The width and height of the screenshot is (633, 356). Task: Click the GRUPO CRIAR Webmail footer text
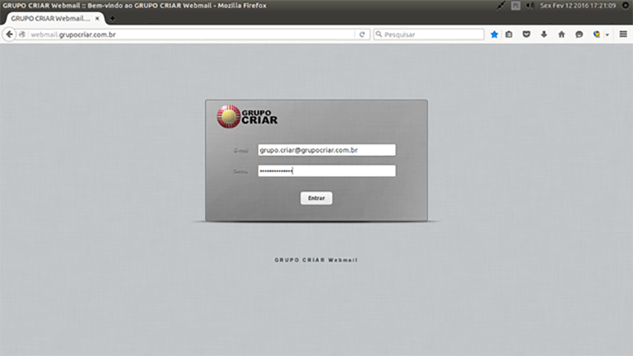(316, 260)
